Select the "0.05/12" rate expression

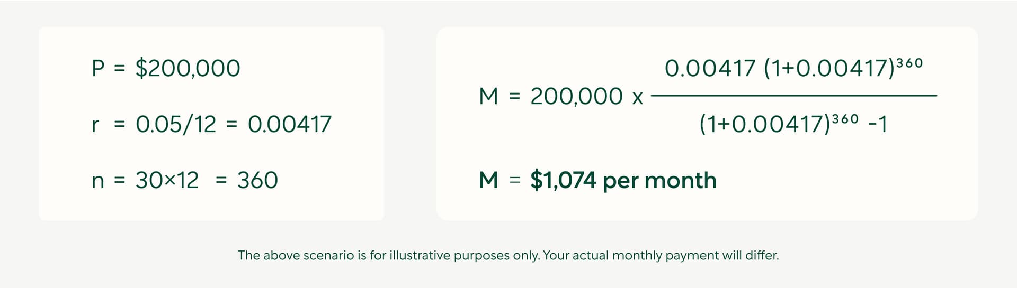[176, 125]
